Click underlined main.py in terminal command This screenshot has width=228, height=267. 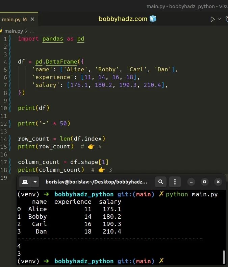(x=205, y=194)
